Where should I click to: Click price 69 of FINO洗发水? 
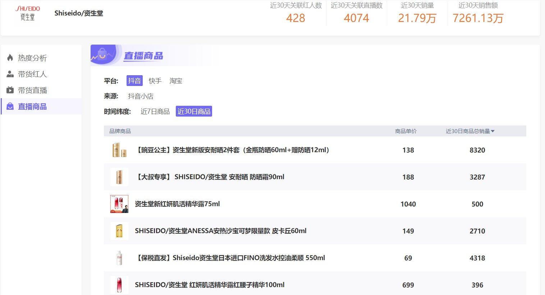click(408, 258)
